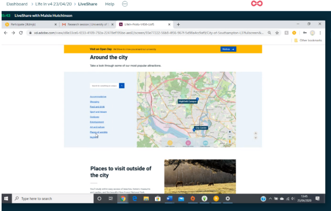Click the blue help question mark tray icon

point(263,198)
